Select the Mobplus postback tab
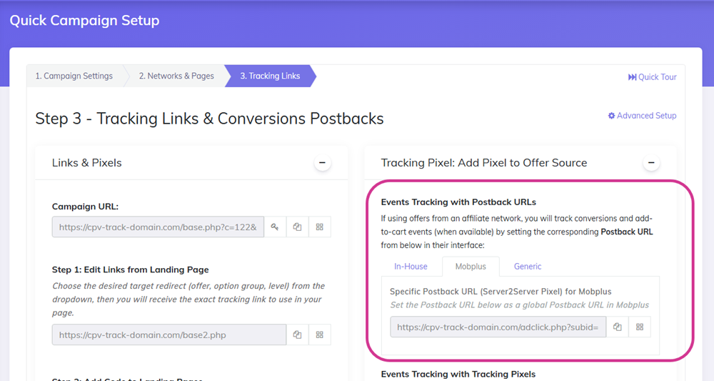Image resolution: width=714 pixels, height=381 pixels. (471, 267)
